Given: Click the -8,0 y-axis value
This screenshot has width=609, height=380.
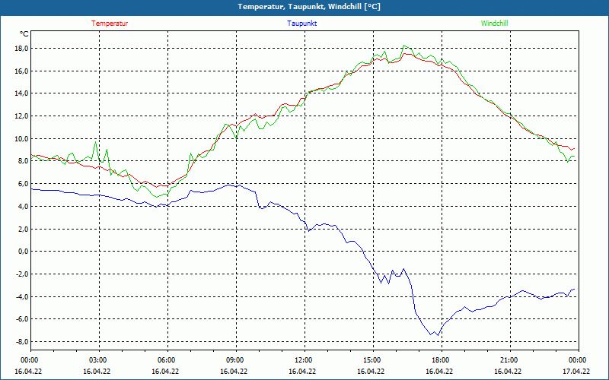Looking at the screenshot, I should [23, 341].
